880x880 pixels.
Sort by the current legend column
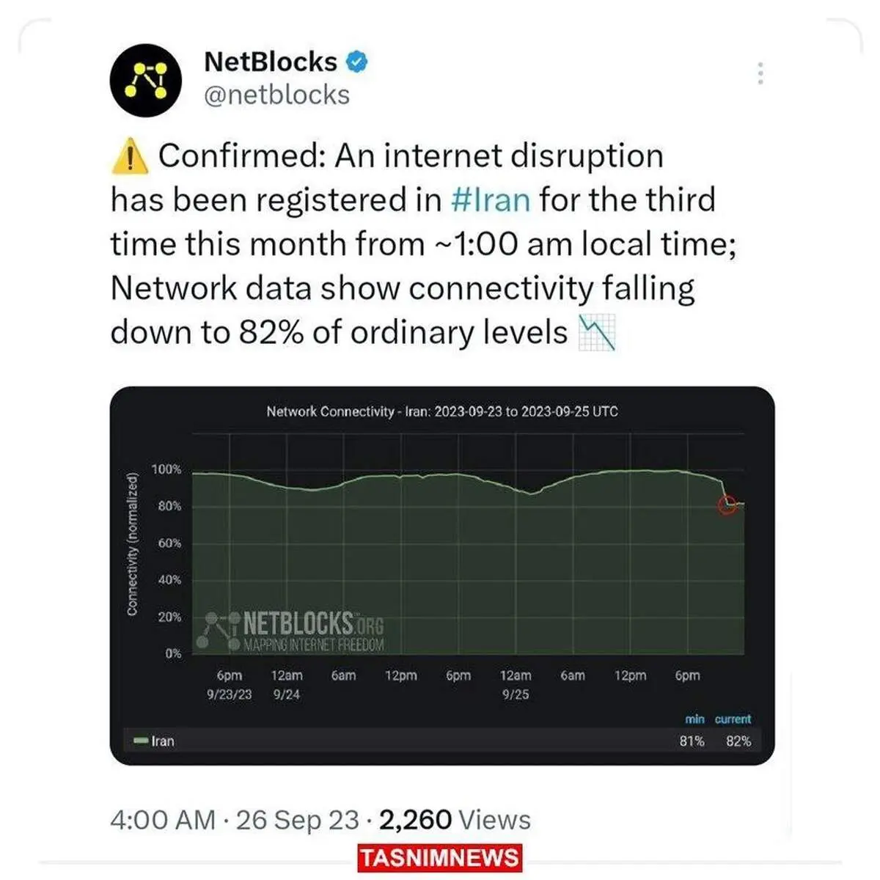[x=733, y=719]
